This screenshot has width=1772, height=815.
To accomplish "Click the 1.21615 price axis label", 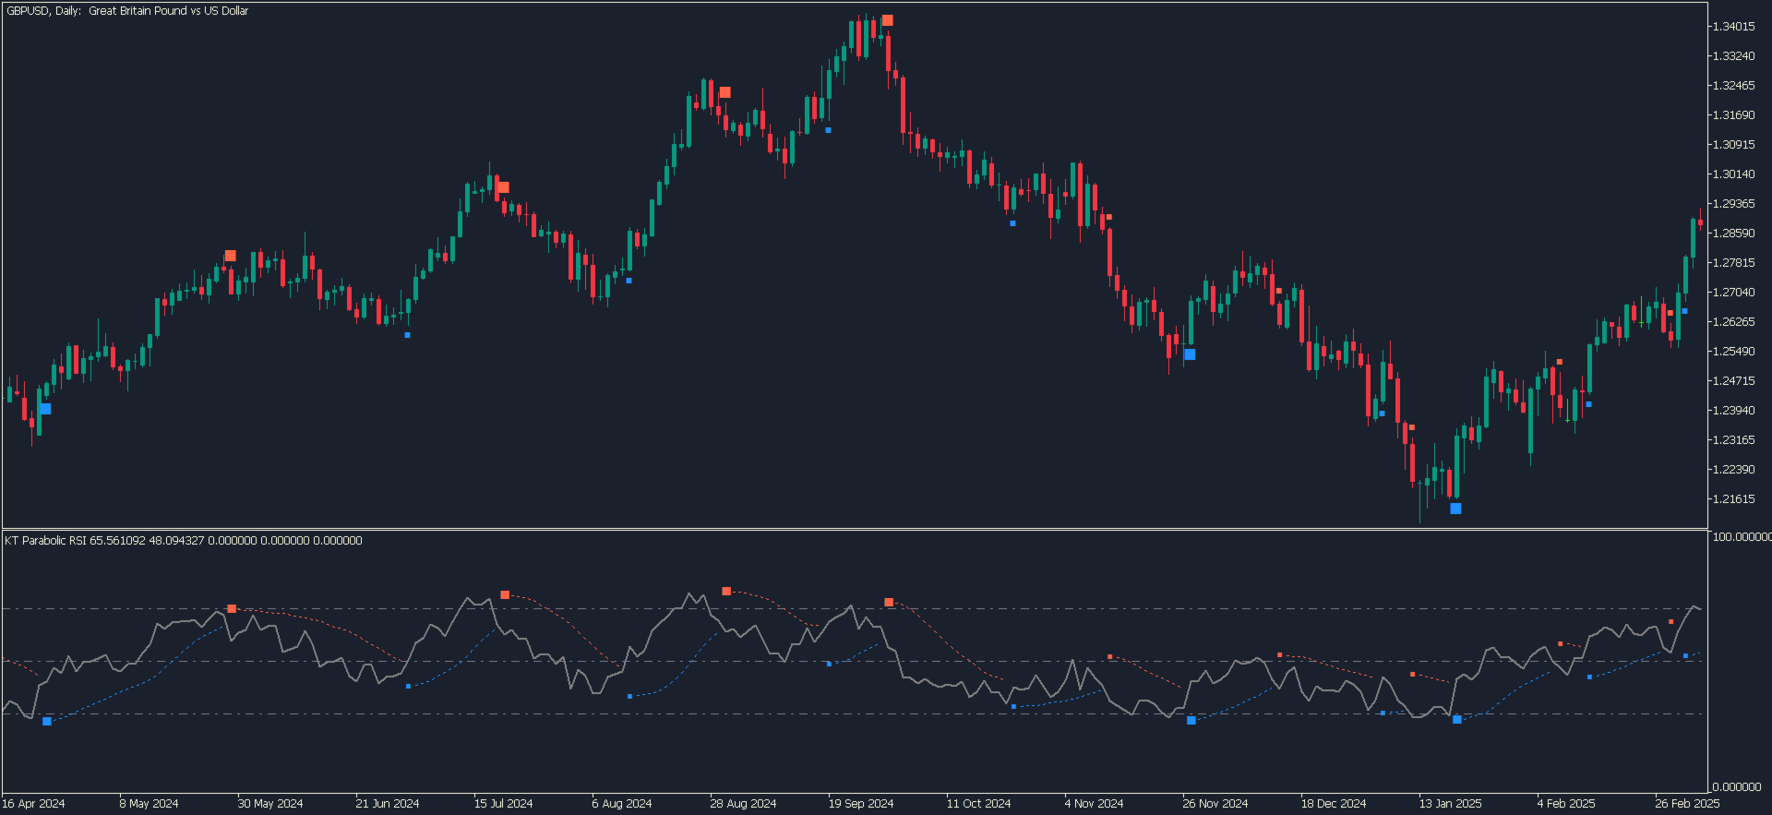I will click(x=1733, y=499).
